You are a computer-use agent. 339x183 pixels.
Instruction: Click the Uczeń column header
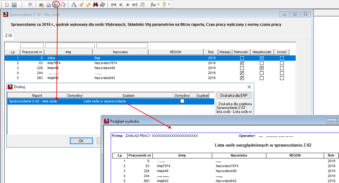coord(282,52)
